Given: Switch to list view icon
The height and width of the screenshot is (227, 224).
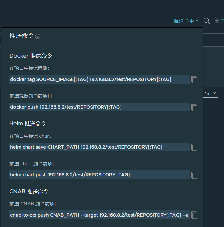Looking at the screenshot, I should click(x=222, y=21).
